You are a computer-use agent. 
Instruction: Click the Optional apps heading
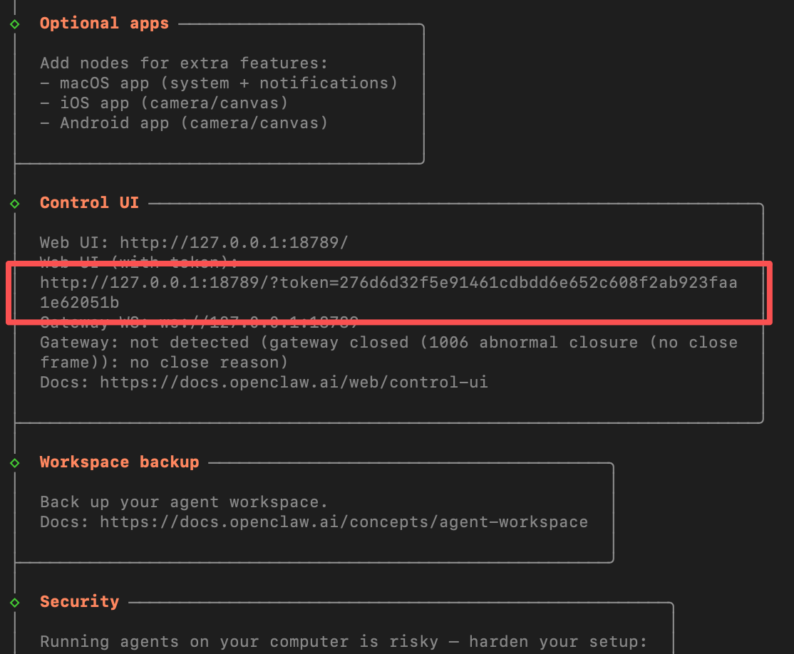point(104,23)
